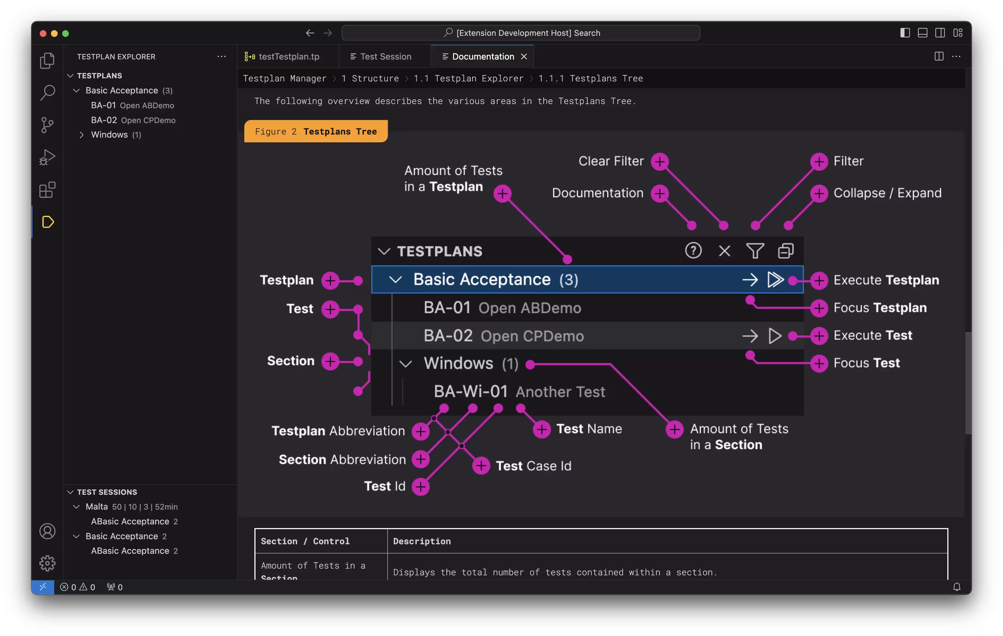The height and width of the screenshot is (636, 1003).
Task: Open the Customize Layout icon
Action: tap(958, 33)
